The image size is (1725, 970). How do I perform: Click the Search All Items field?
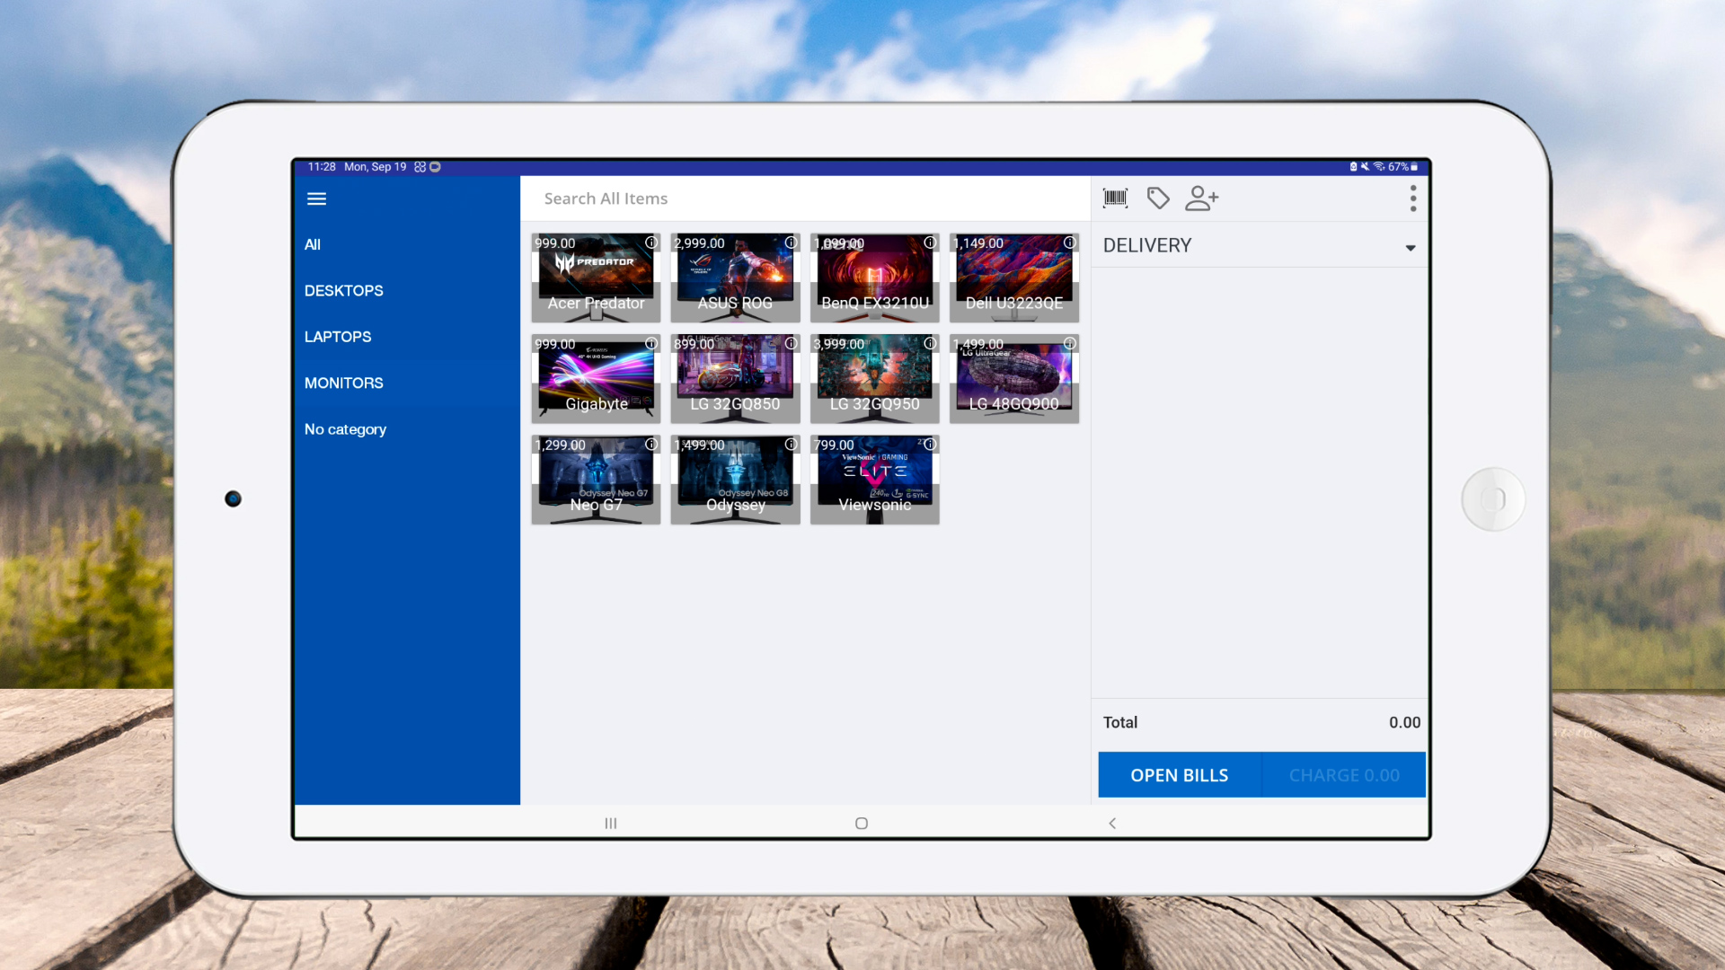[x=804, y=198]
